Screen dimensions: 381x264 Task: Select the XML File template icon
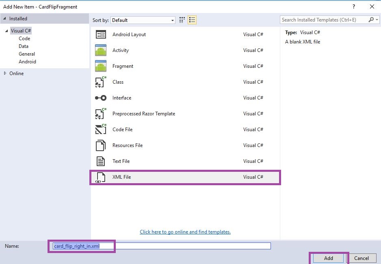pyautogui.click(x=101, y=177)
